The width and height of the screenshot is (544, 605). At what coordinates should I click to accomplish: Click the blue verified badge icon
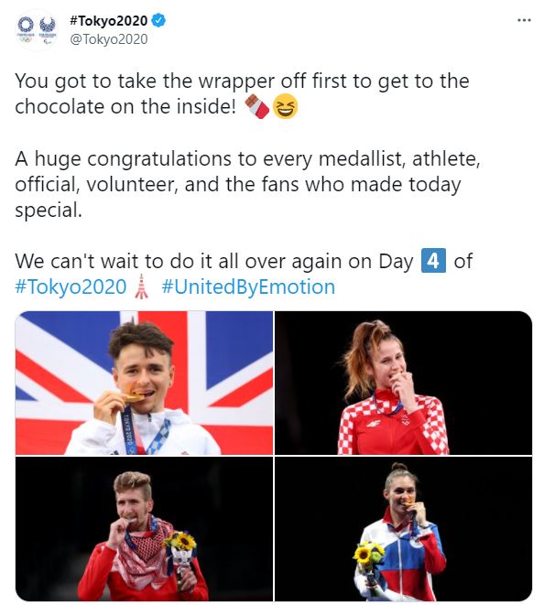(x=158, y=20)
